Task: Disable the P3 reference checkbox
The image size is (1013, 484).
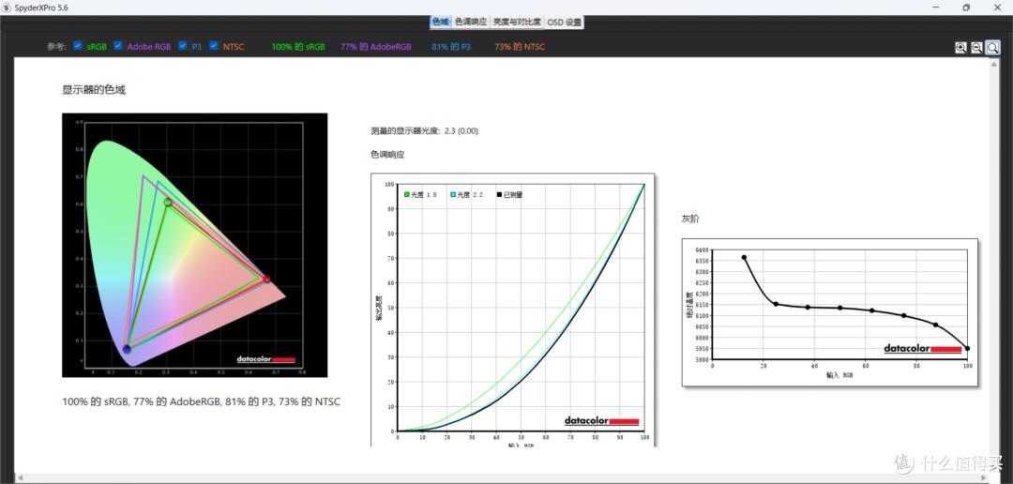Action: coord(182,46)
